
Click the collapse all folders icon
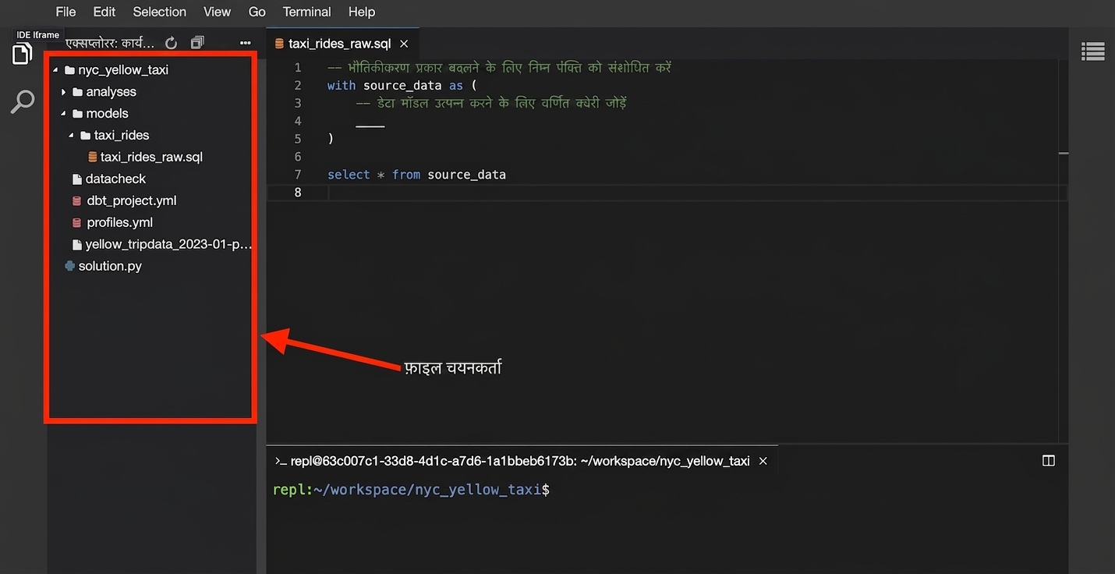point(197,43)
